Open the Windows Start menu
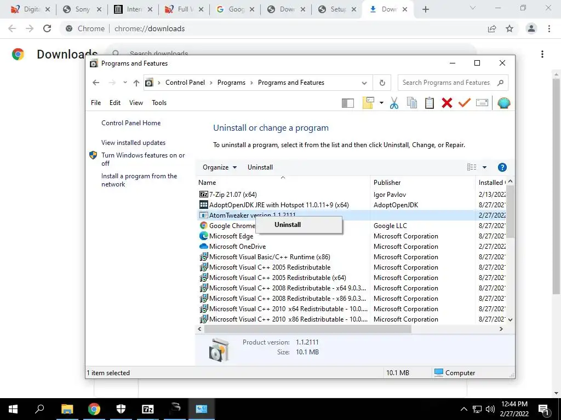The width and height of the screenshot is (561, 420). [13, 409]
